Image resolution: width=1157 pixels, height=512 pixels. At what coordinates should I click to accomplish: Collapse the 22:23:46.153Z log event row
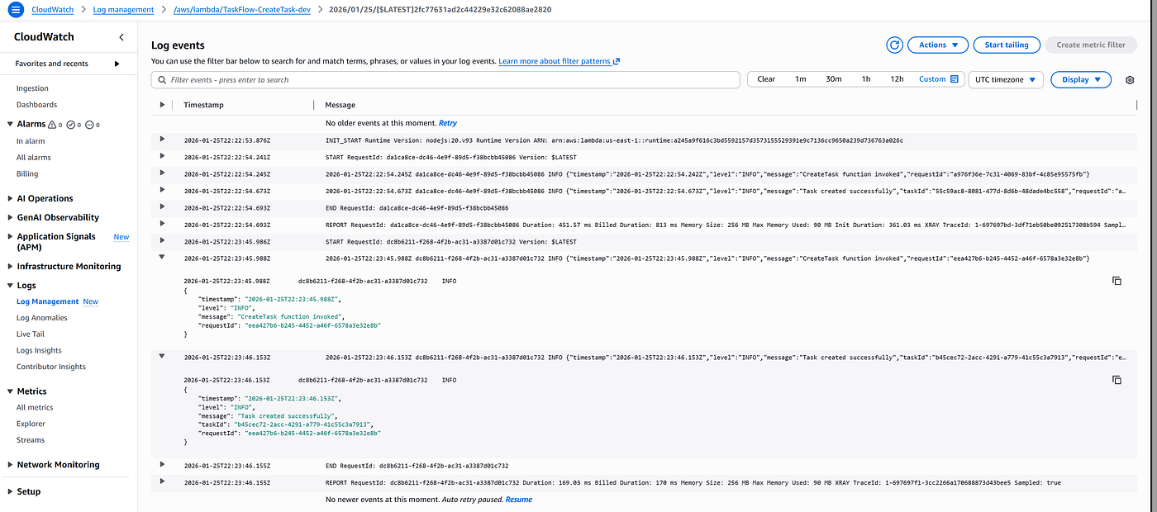point(162,356)
